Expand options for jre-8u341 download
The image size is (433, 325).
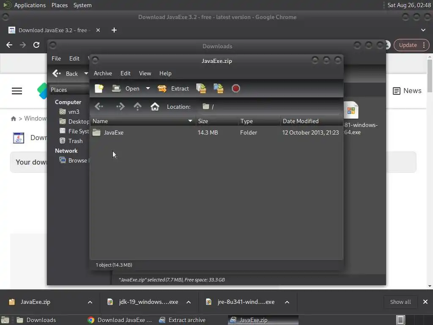(x=287, y=302)
